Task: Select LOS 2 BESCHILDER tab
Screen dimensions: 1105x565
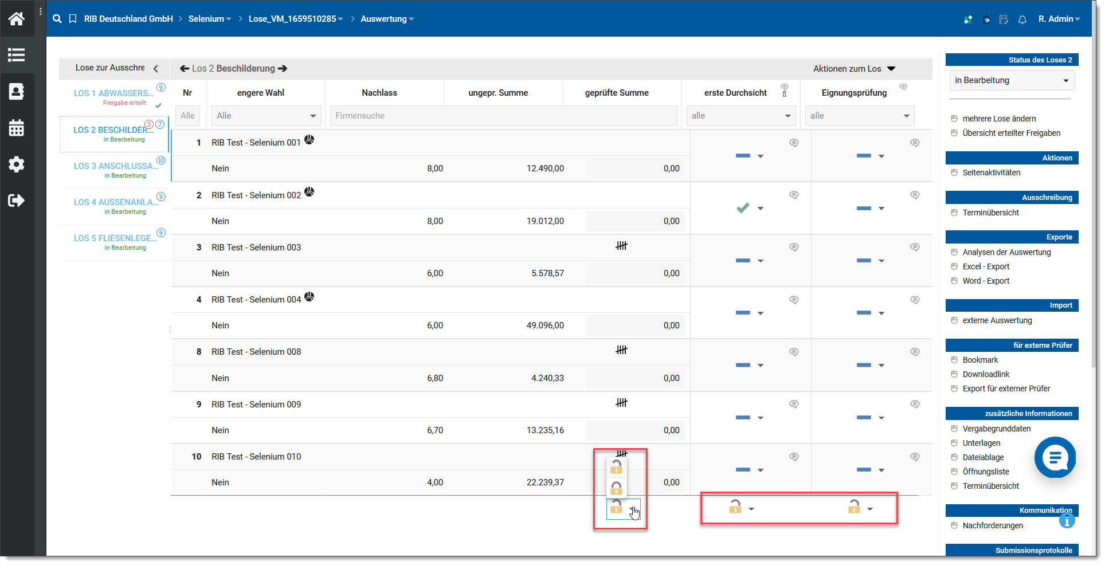Action: click(x=114, y=134)
